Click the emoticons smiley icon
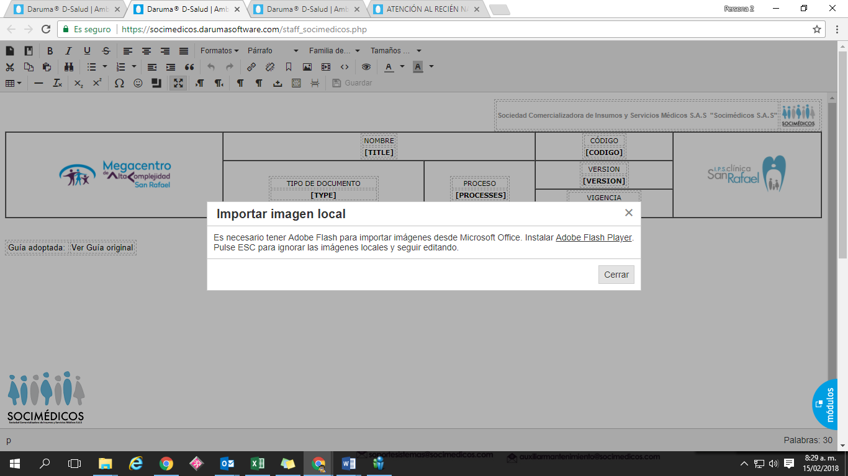 (138, 83)
